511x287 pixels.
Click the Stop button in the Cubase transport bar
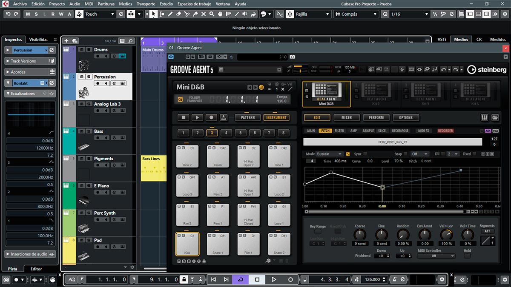coord(257,279)
